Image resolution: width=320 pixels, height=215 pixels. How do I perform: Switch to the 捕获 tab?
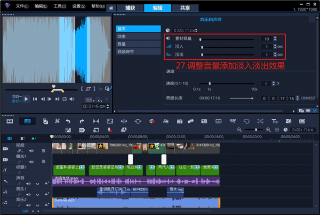tap(130, 8)
